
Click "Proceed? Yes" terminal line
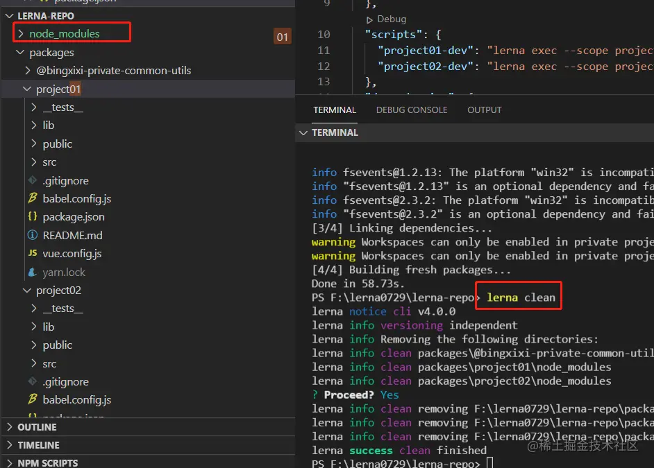(355, 395)
